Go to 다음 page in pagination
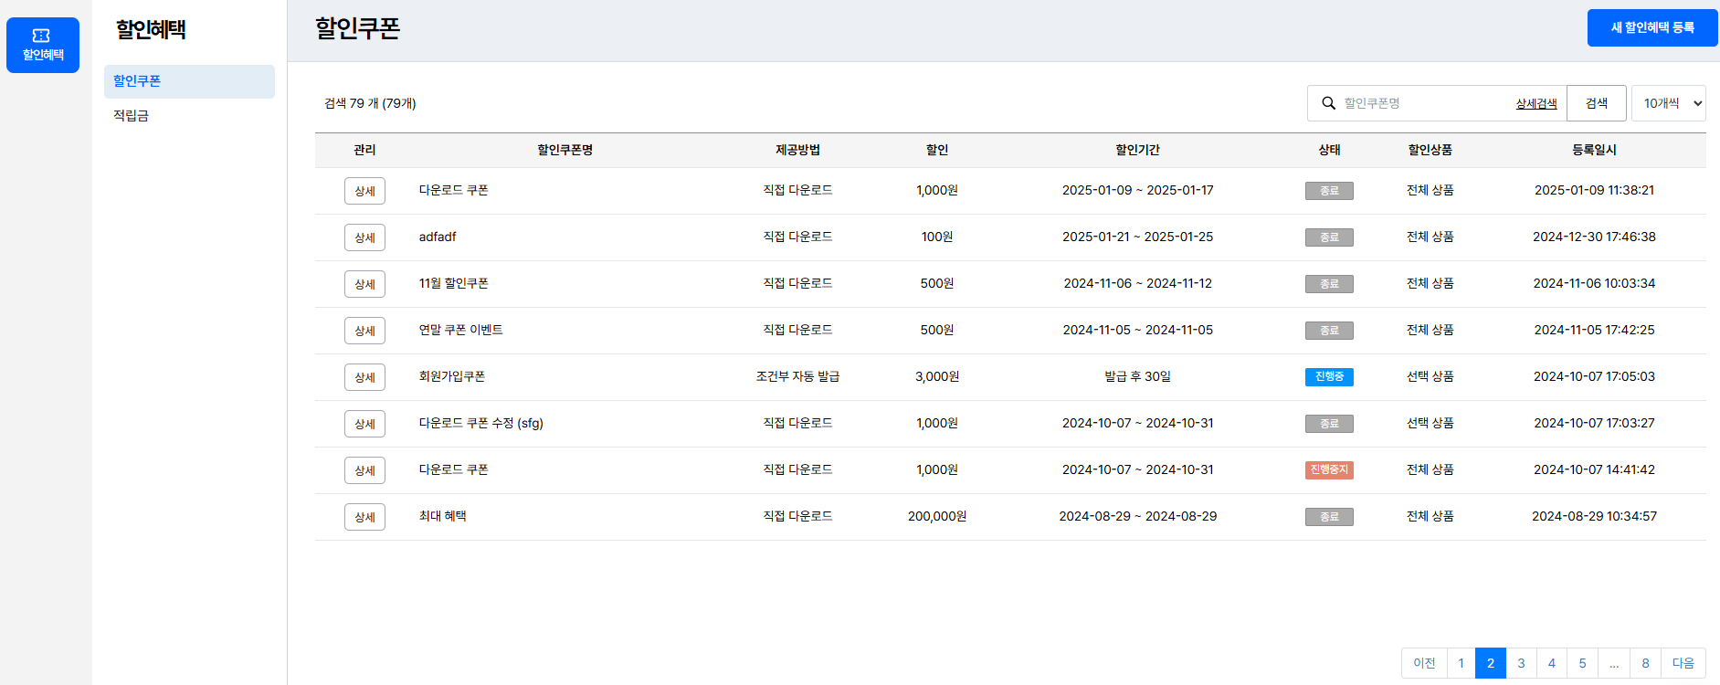Image resolution: width=1720 pixels, height=685 pixels. pos(1683,663)
